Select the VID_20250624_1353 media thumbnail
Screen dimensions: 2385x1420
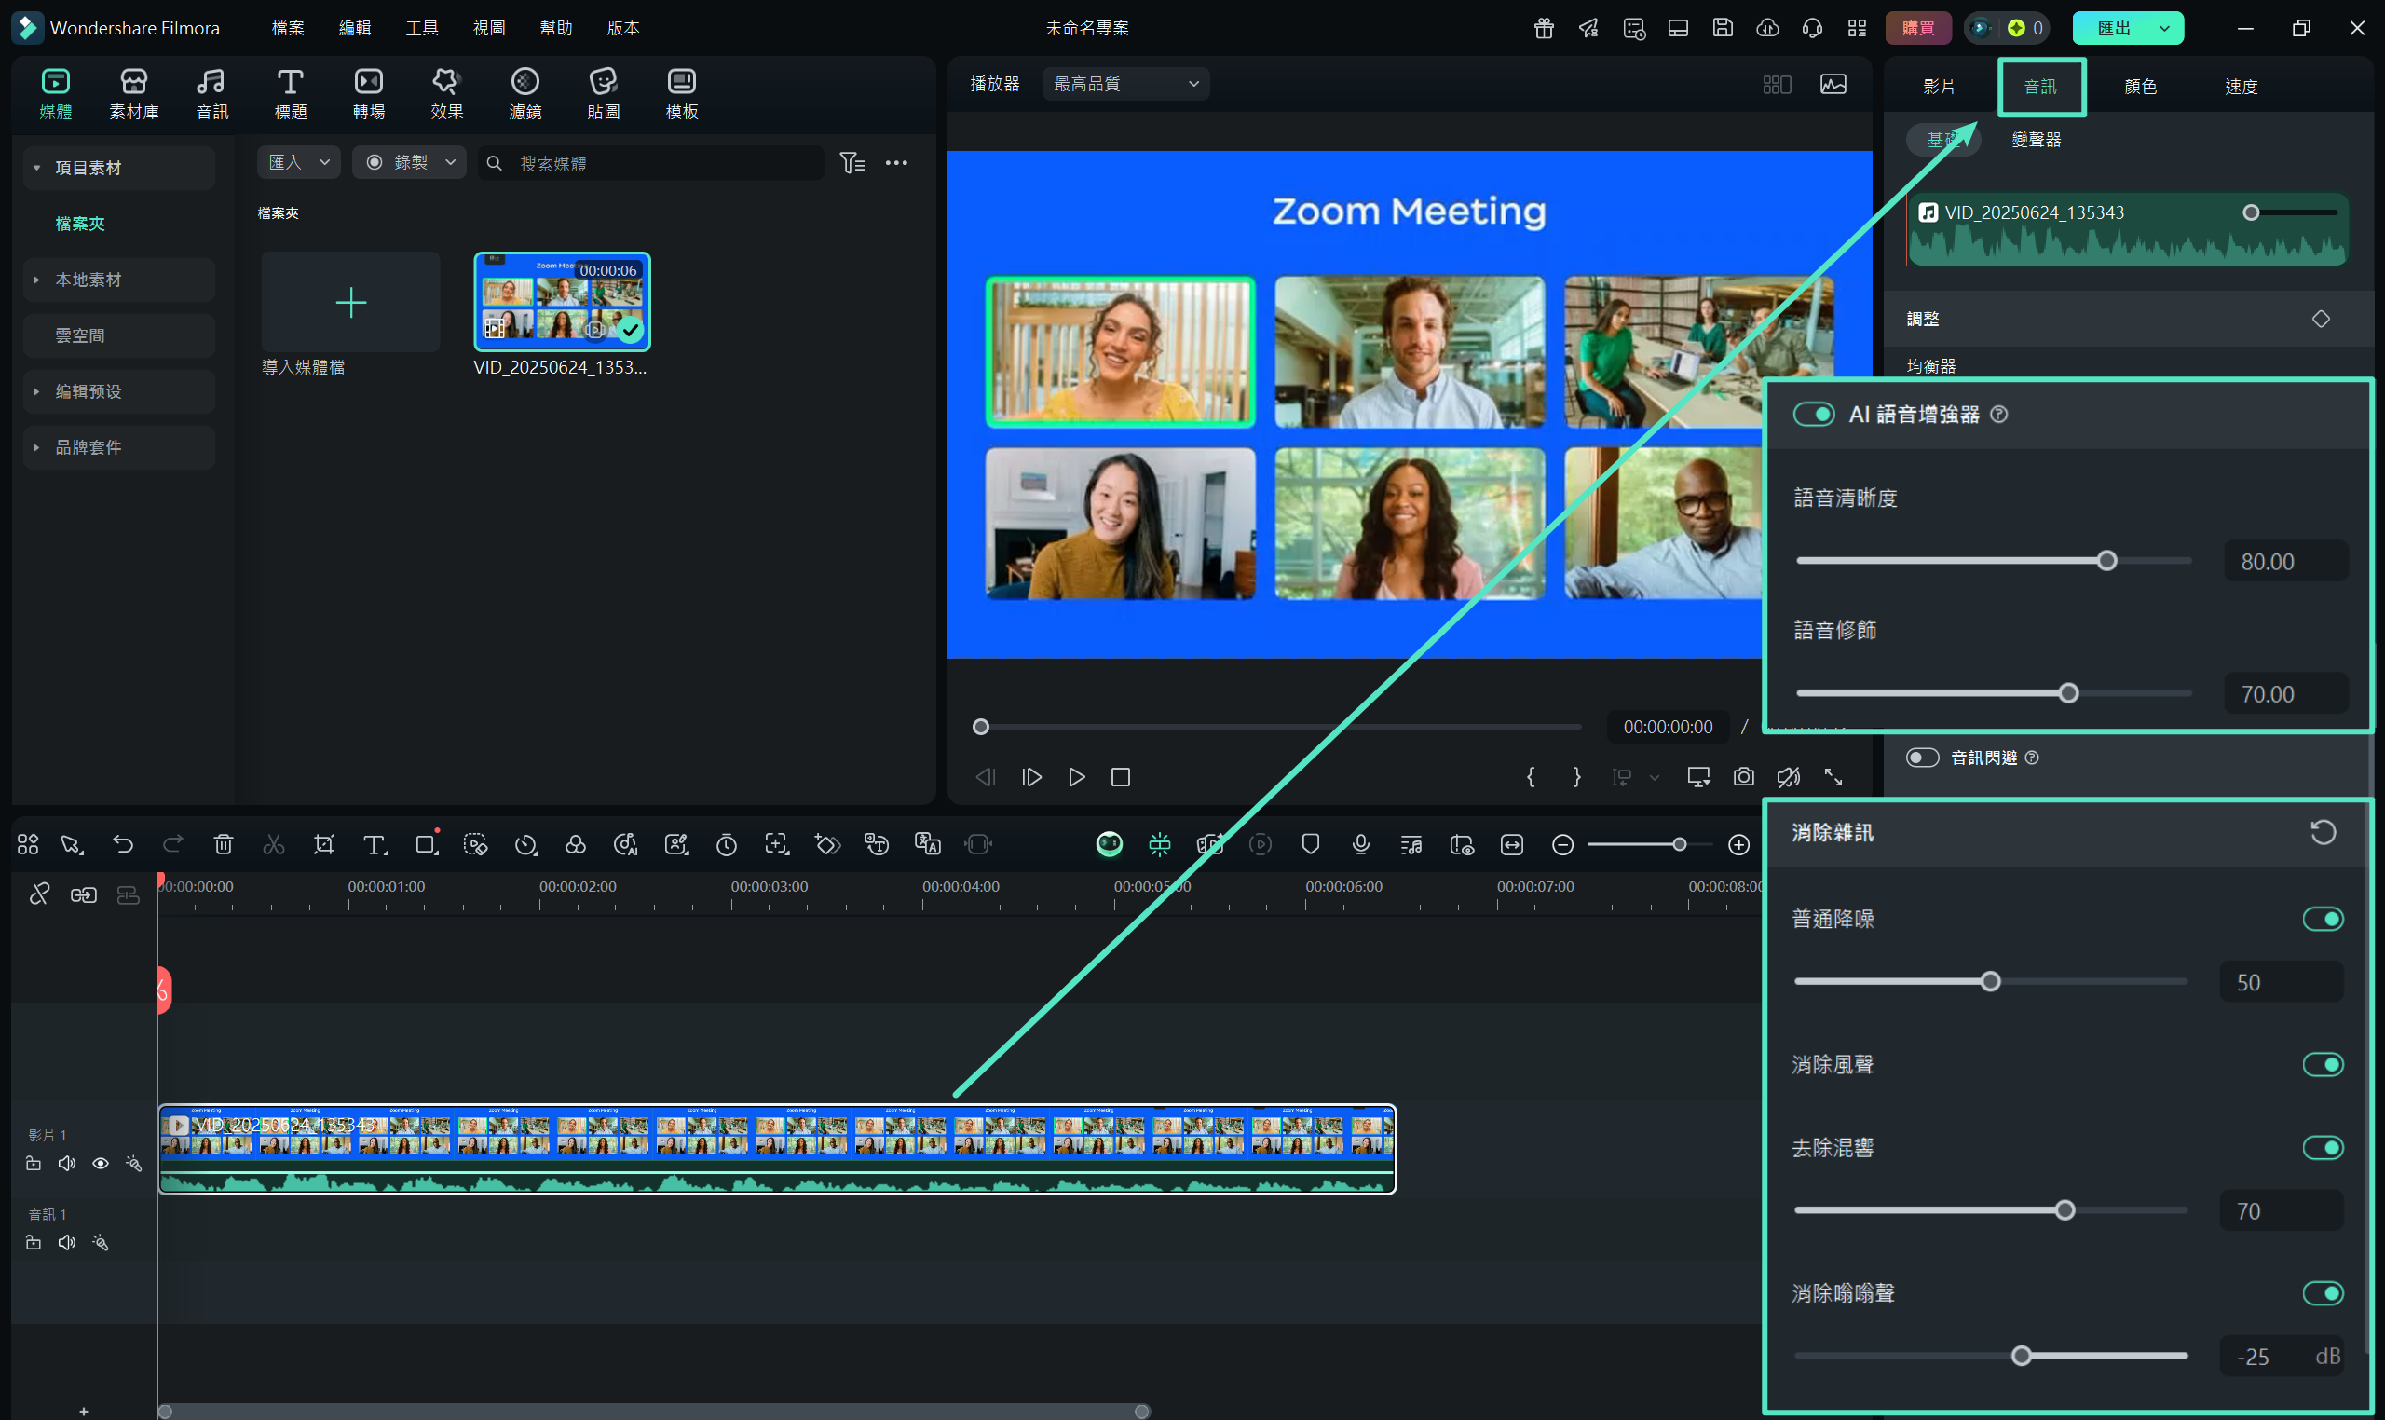pyautogui.click(x=563, y=301)
